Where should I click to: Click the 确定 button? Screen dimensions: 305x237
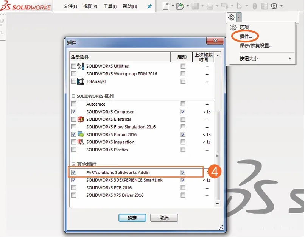pyautogui.click(x=132, y=218)
